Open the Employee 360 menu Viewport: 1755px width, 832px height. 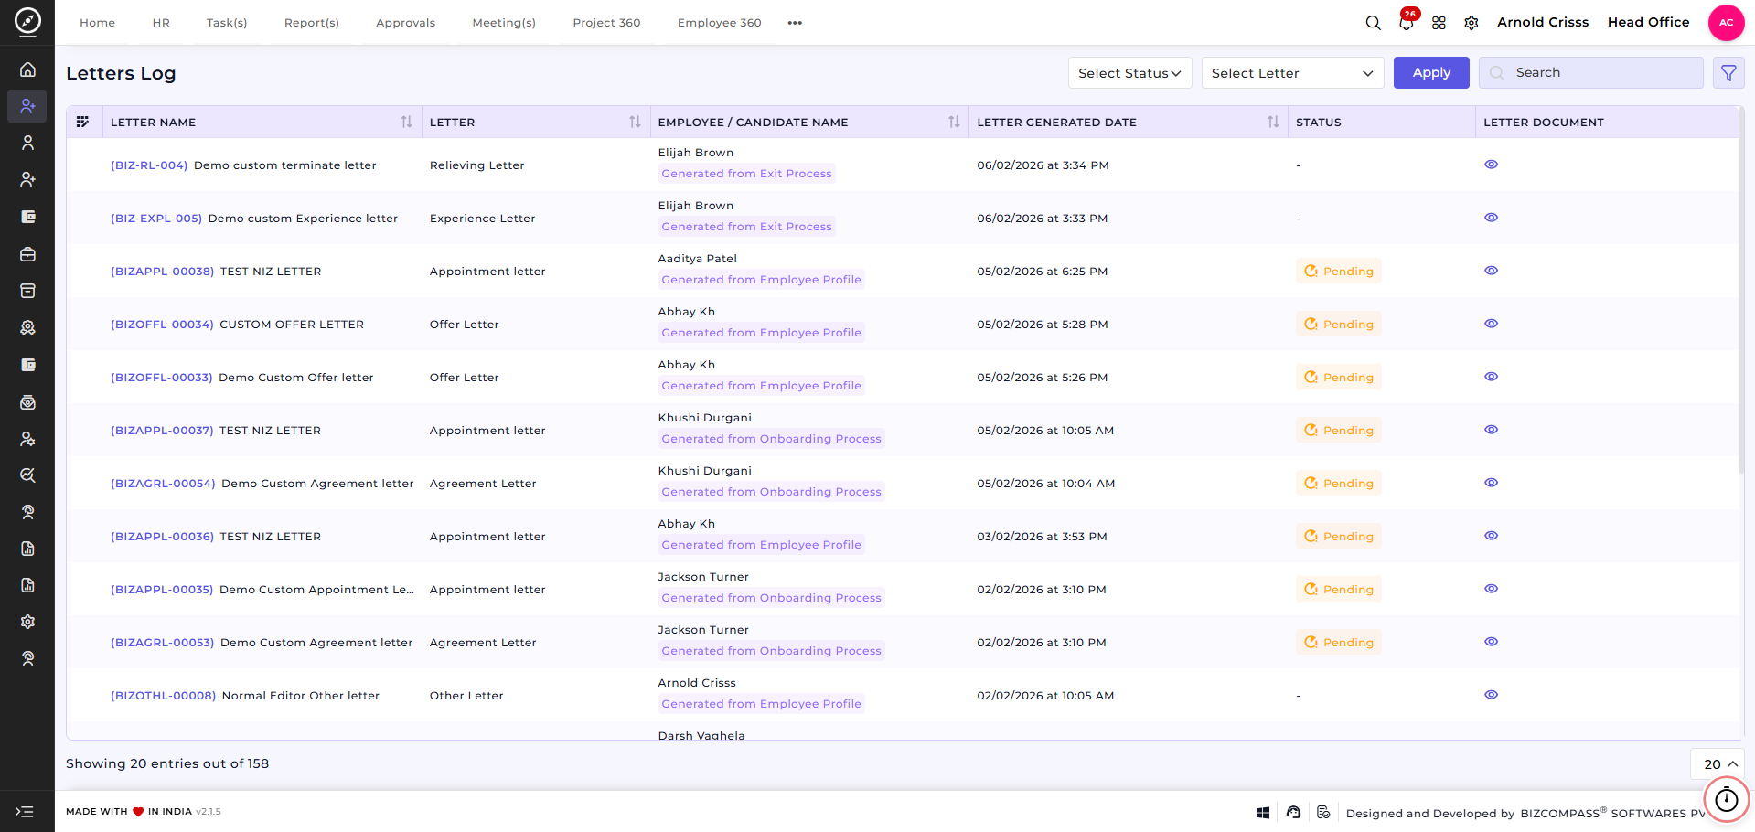coord(719,23)
